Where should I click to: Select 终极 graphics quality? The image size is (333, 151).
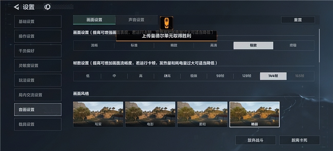coord(293,45)
